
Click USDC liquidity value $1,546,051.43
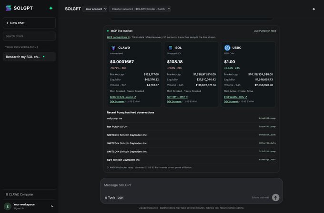(264, 79)
